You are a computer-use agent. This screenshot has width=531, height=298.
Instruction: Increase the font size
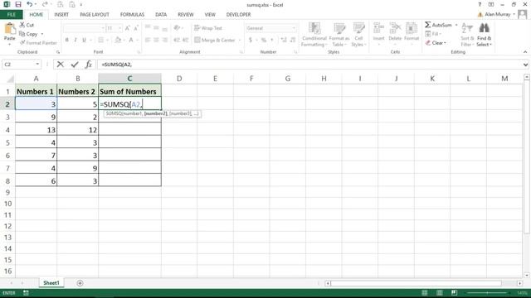pos(127,28)
